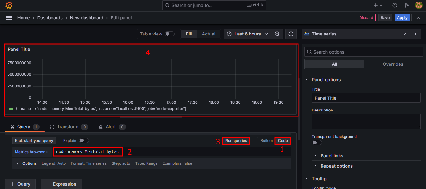
Task: Collapse the panel editor with the chevron icon
Action: (418, 18)
